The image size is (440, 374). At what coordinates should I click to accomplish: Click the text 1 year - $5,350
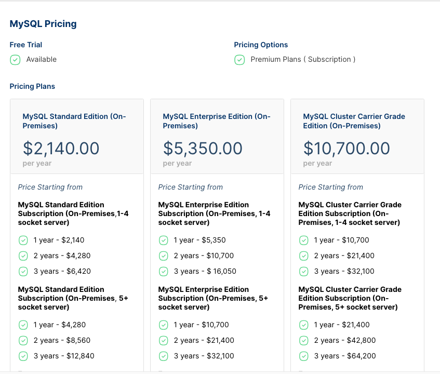click(200, 240)
